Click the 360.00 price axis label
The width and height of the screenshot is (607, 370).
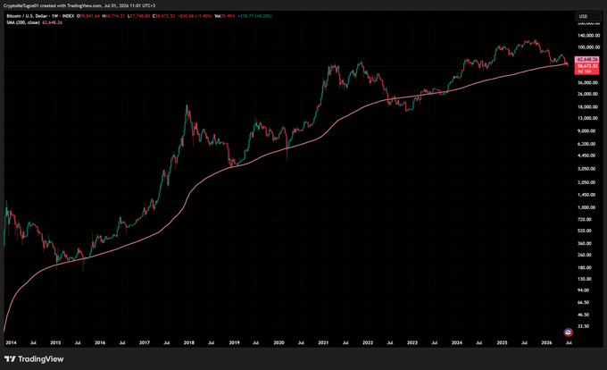pos(585,243)
